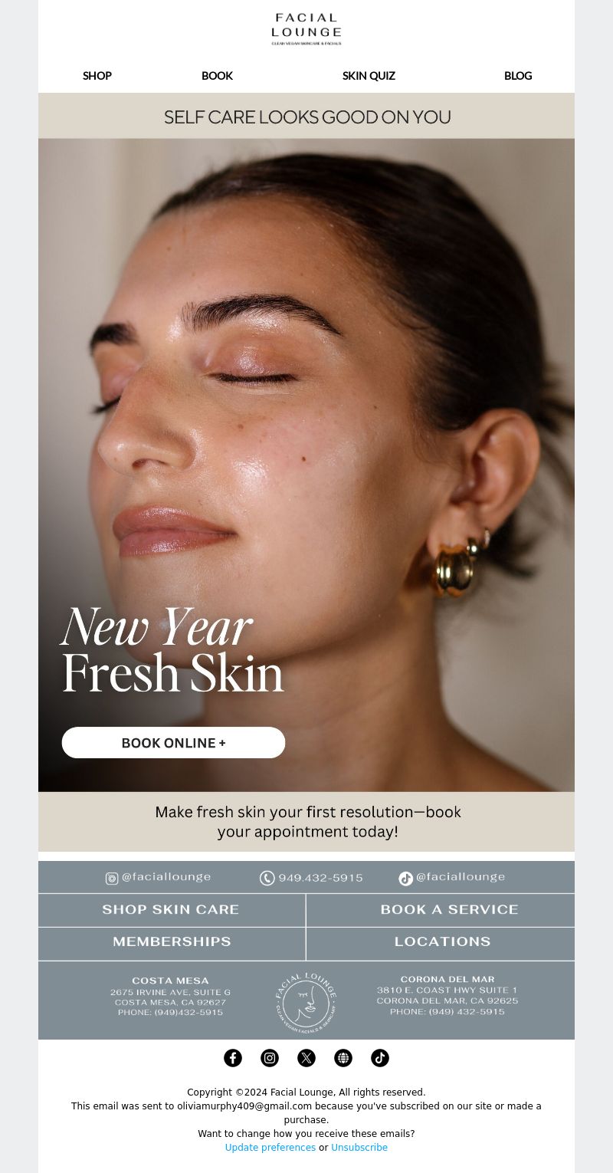Image resolution: width=613 pixels, height=1173 pixels.
Task: Open the MEMBERSHIPS link
Action: pyautogui.click(x=172, y=943)
